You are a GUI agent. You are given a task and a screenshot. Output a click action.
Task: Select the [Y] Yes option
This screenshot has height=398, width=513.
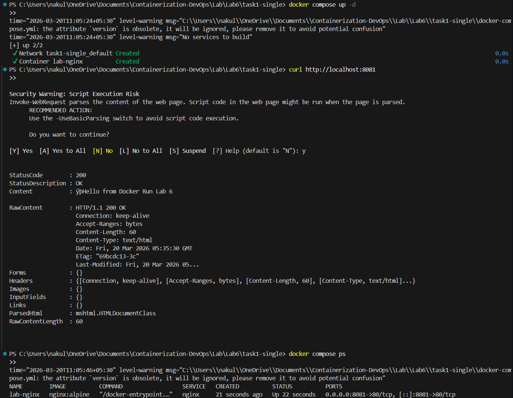21,151
